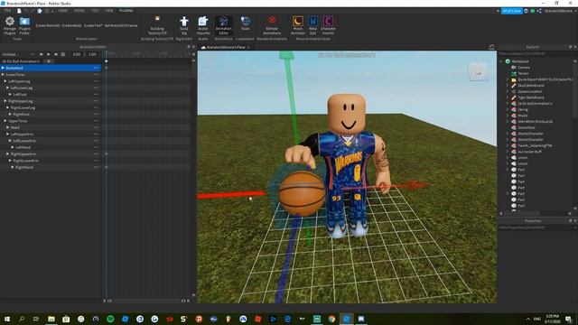Click the share icon in the top bar
Viewport: 578px width, 325px height.
pyautogui.click(x=539, y=11)
